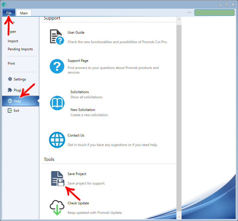This screenshot has height=221, width=238.
Task: Open the User Guide link
Action: pyautogui.click(x=76, y=32)
